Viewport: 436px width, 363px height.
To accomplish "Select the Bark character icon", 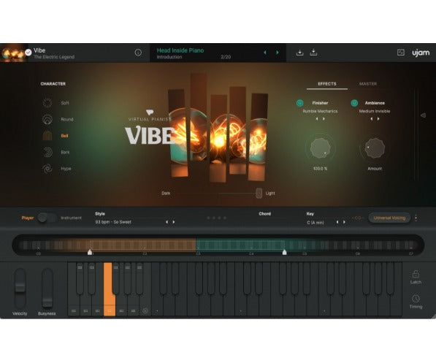I will 47,152.
